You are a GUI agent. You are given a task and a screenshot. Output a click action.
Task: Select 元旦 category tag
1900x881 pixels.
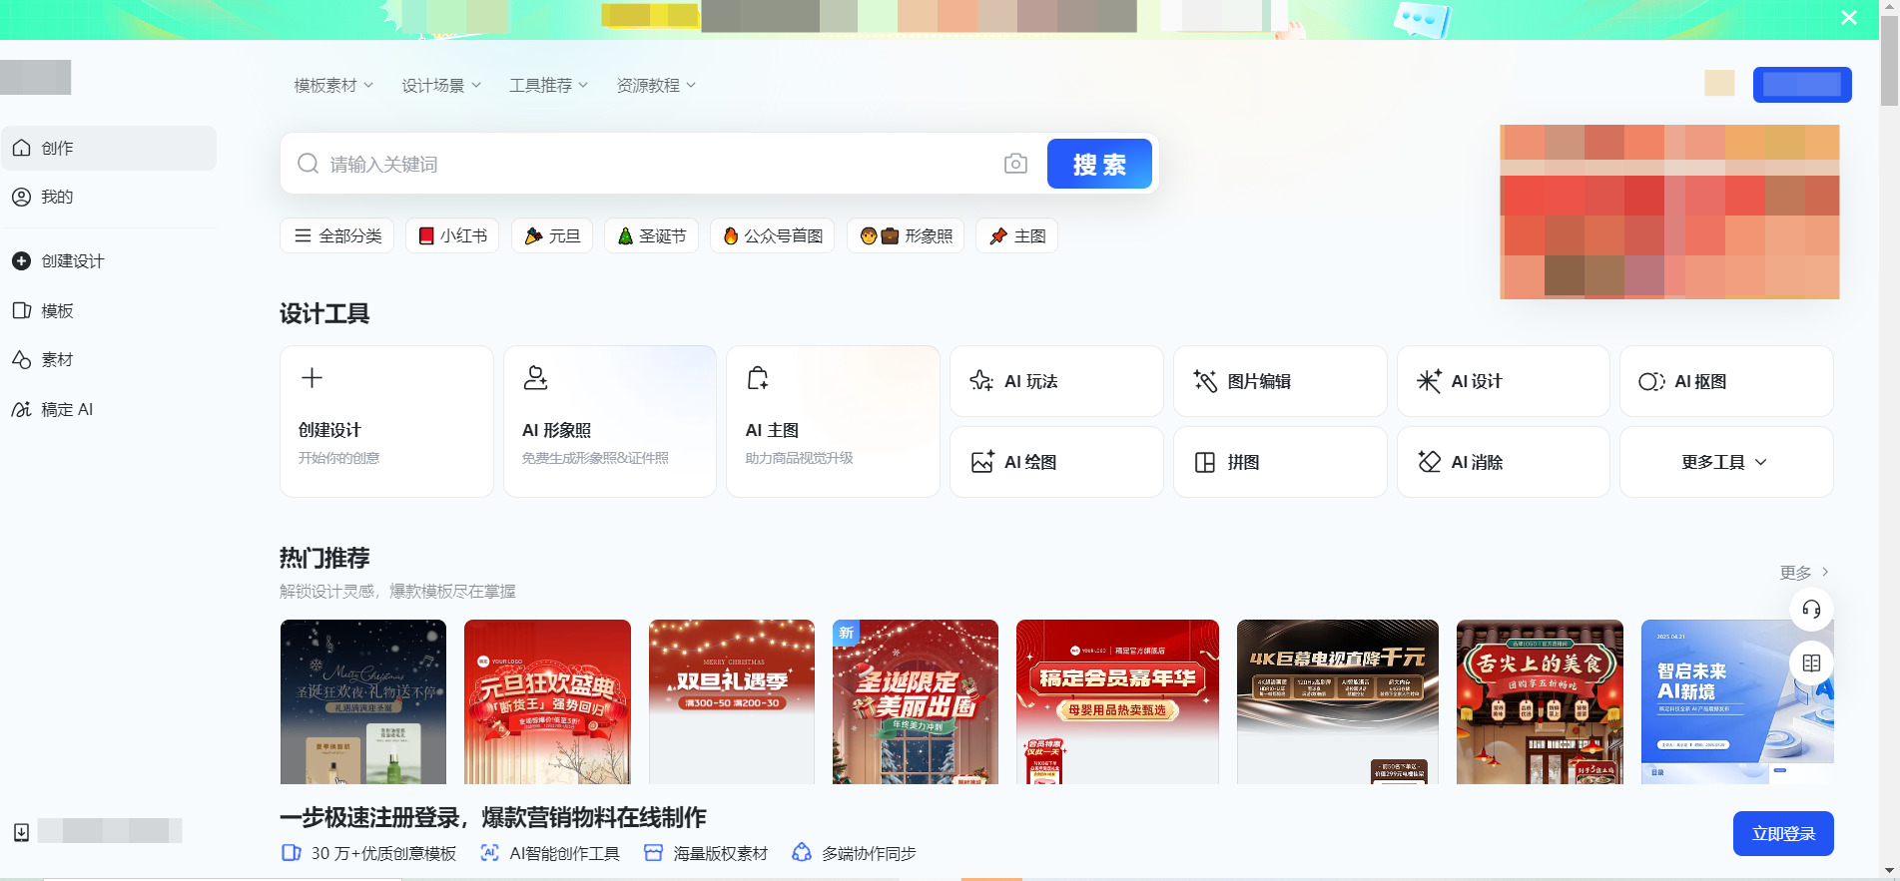point(552,235)
